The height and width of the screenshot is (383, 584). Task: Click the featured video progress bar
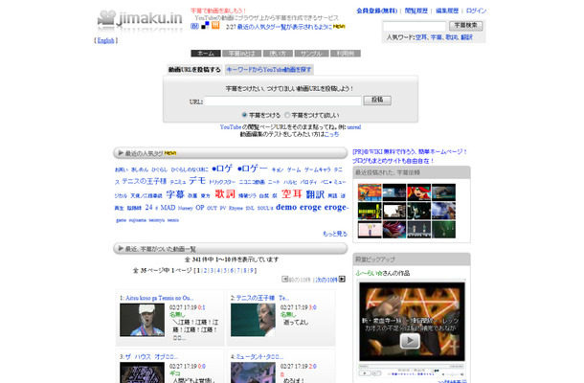click(412, 367)
